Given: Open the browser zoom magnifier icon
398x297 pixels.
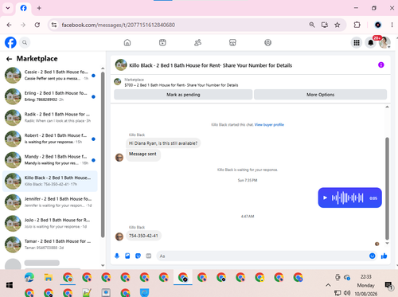Looking at the screenshot, I should (312, 25).
